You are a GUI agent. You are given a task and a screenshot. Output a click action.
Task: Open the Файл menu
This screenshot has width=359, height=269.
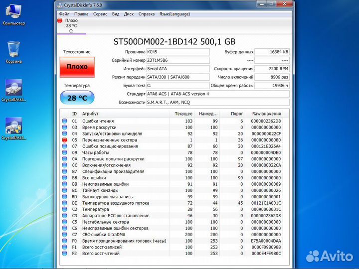64,14
